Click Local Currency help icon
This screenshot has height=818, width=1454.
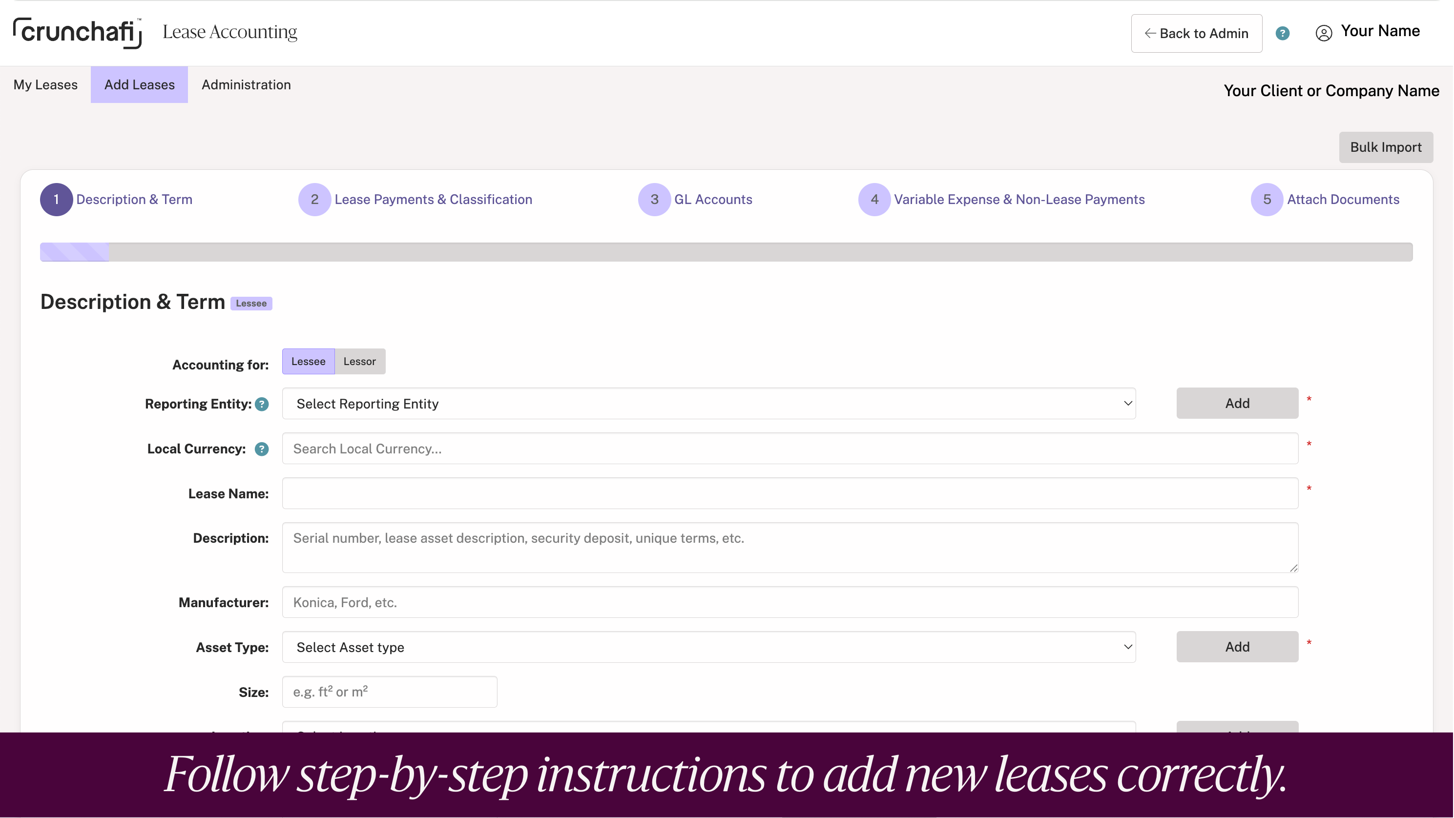[262, 449]
